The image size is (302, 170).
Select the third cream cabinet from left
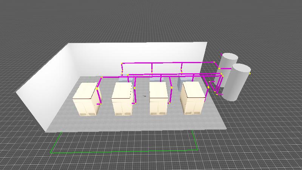point(158,99)
